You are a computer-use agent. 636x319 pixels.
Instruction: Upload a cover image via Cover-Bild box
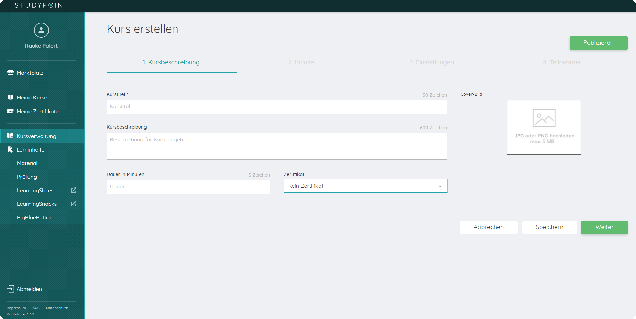[x=544, y=127]
